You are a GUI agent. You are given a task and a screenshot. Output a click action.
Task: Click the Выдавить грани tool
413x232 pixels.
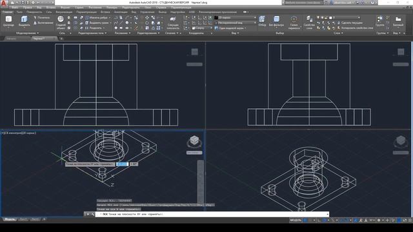[x=98, y=23]
